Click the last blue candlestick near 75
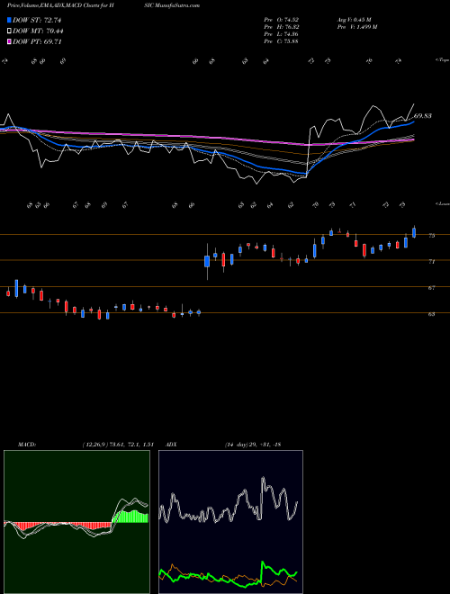Viewport: 450px width, 594px height. 414,232
